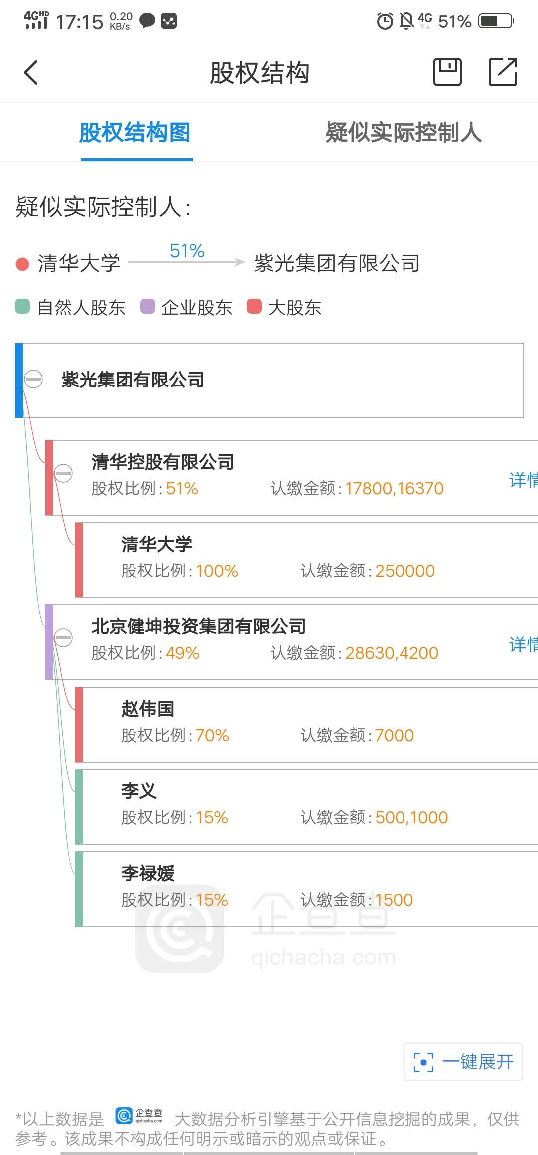This screenshot has width=538, height=1155.
Task: Tap the chat bubble notification icon
Action: [147, 21]
